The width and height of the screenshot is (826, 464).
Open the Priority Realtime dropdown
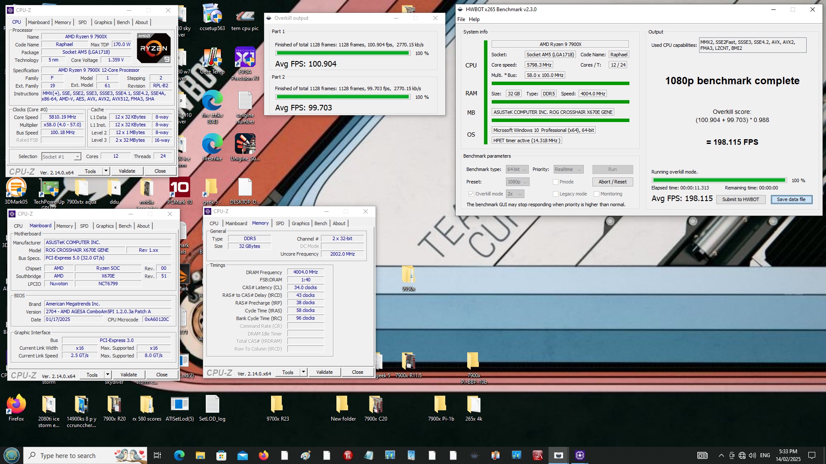coord(568,169)
